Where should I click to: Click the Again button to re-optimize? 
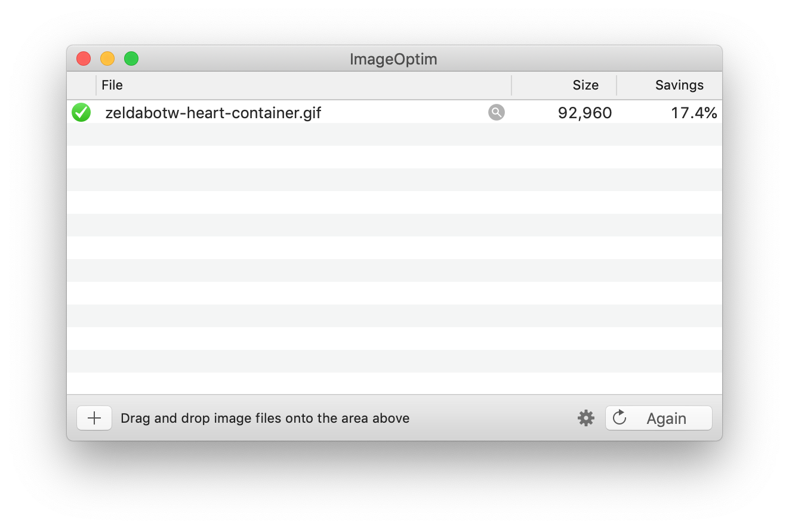click(658, 418)
